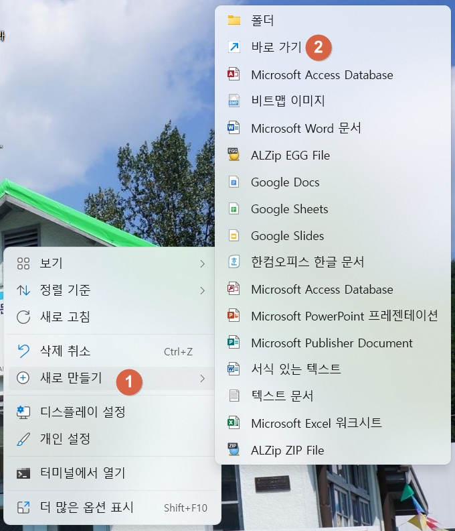Click the ALZip ZIP File icon
Image resolution: width=455 pixels, height=531 pixels.
point(234,449)
